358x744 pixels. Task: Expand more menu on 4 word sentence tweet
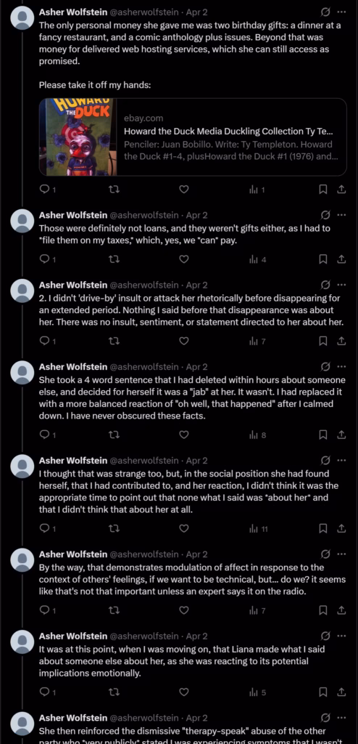[341, 367]
